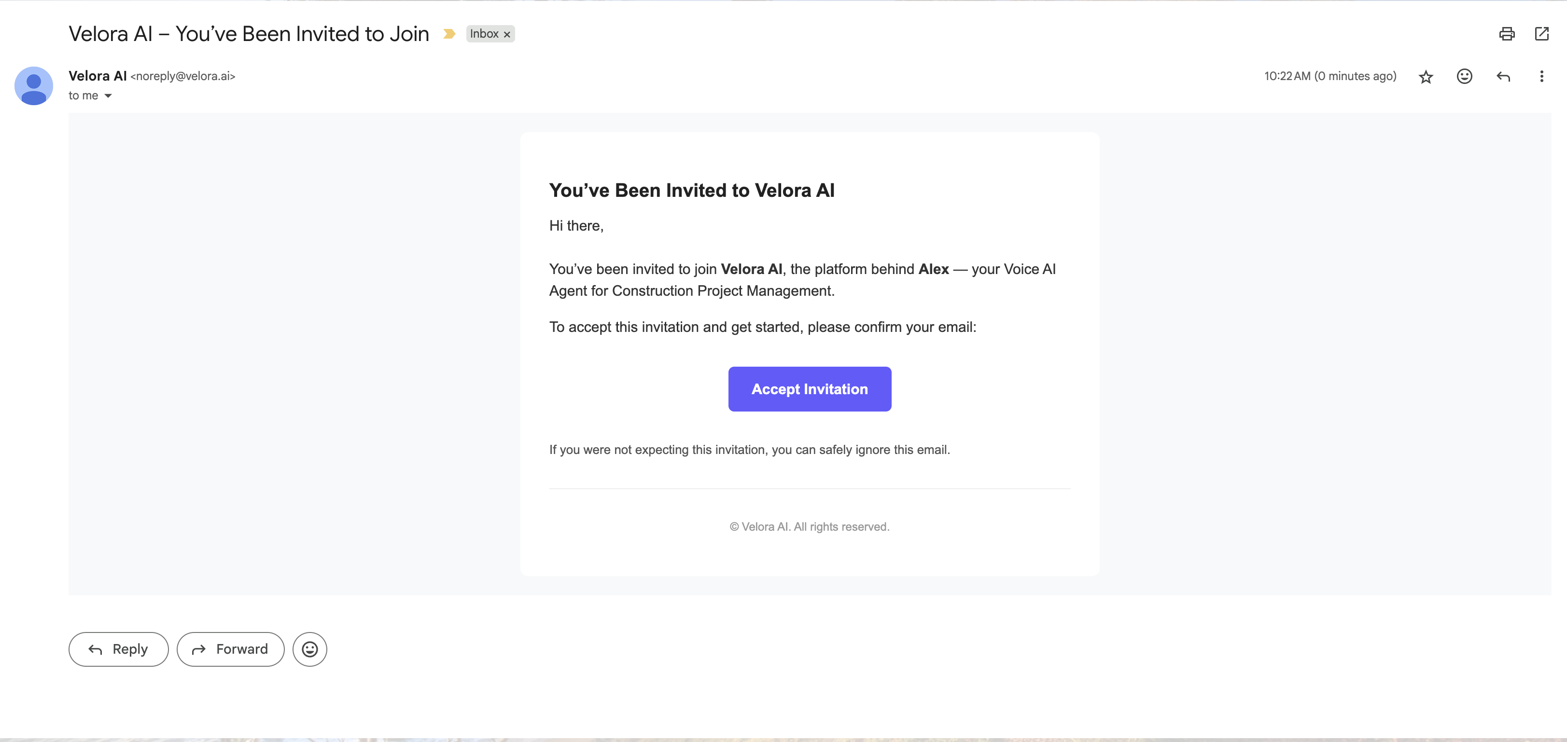
Task: Click the noreply@velora.ai address
Action: click(x=183, y=76)
